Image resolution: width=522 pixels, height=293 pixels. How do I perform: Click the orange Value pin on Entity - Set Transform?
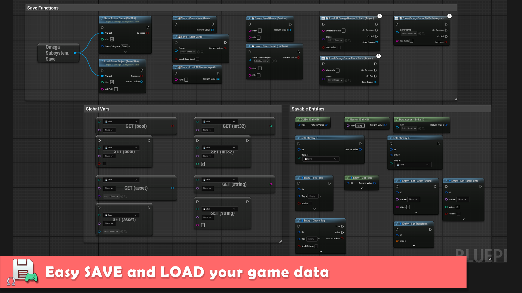pos(397,241)
